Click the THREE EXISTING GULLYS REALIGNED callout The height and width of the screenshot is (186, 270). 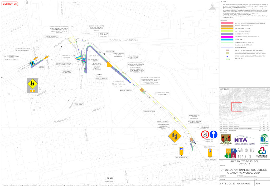[x=204, y=127]
